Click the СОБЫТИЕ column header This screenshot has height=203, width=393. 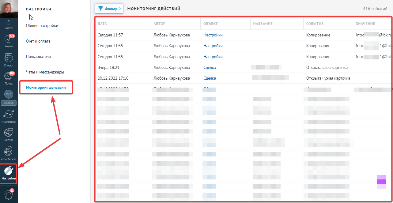pos(315,24)
